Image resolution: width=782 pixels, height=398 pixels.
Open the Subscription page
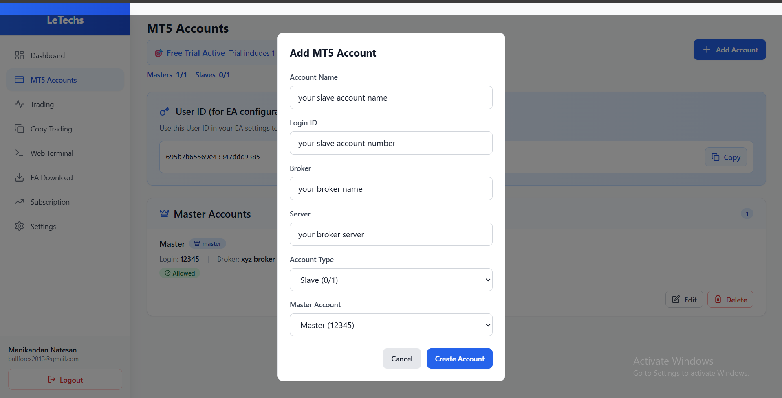(65, 202)
